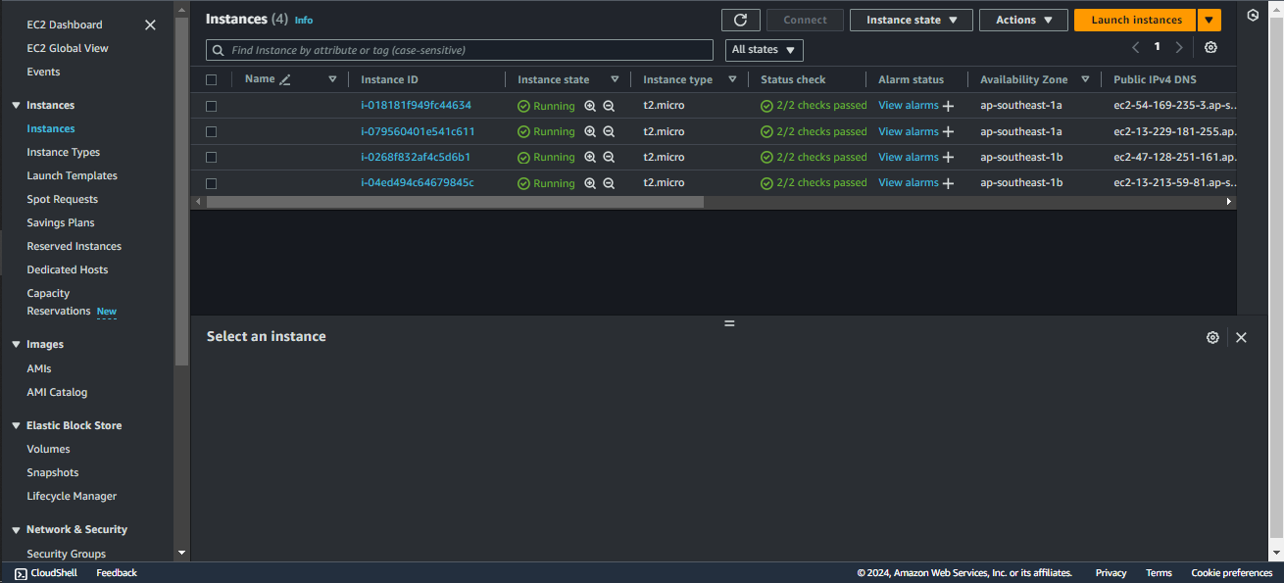Open Volumes under Elastic Block Store
Screen dimensions: 1284x583
tap(48, 449)
